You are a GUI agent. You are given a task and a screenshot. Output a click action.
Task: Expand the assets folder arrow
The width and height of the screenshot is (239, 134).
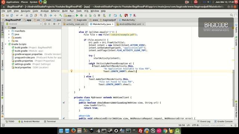[9, 38]
